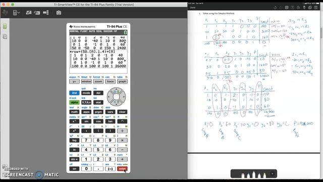Viewport: 323px width, 182px height.
Task: Open the calculator model dropdown in toolbar
Action: [x=16, y=13]
